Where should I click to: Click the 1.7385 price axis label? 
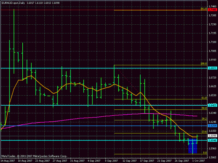pyautogui.click(x=212, y=15)
